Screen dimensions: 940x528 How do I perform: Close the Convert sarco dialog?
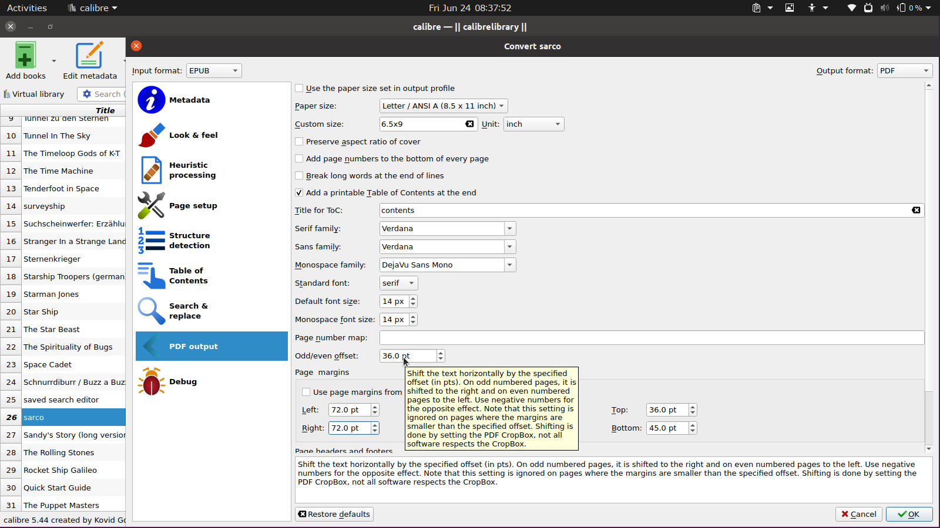coord(136,46)
